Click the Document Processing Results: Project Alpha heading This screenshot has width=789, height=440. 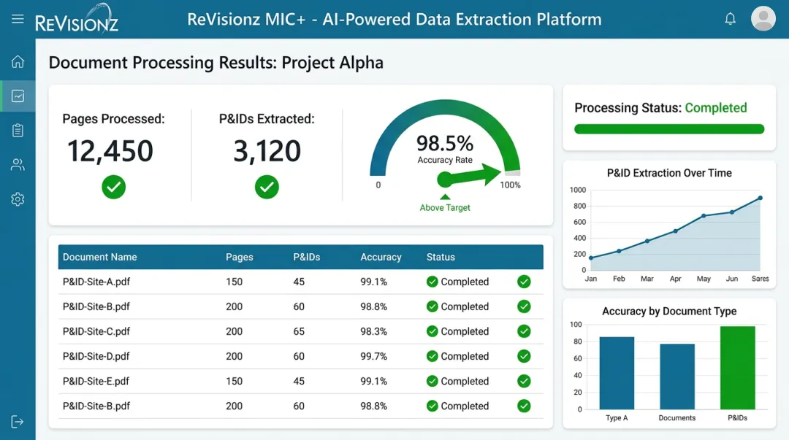(x=216, y=62)
